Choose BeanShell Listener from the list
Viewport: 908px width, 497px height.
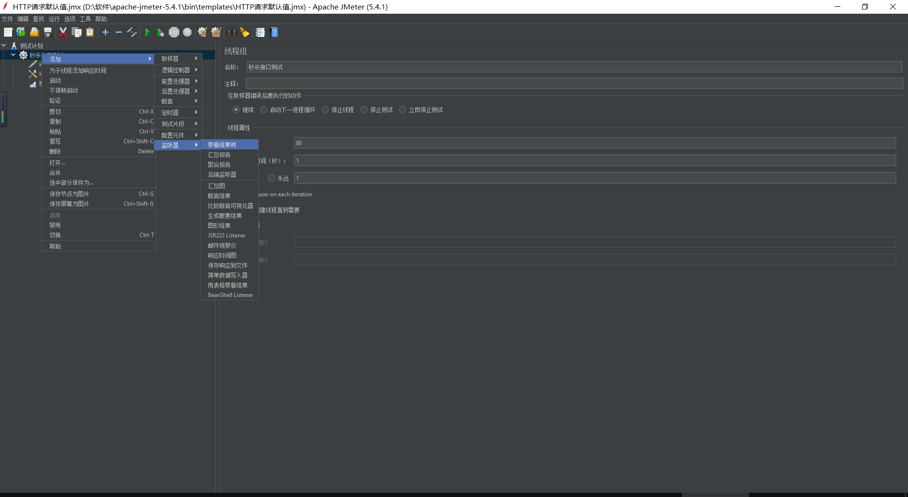pos(230,295)
